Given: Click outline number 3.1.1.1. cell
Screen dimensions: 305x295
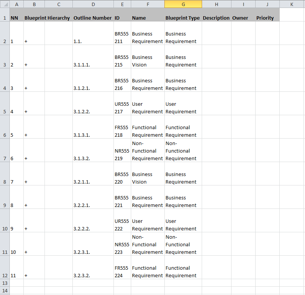Looking at the screenshot, I should click(x=93, y=57).
